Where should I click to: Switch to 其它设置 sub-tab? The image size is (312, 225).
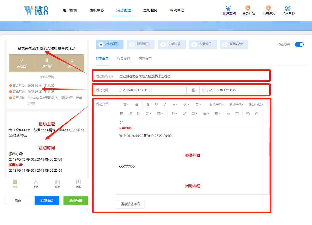[145, 59]
